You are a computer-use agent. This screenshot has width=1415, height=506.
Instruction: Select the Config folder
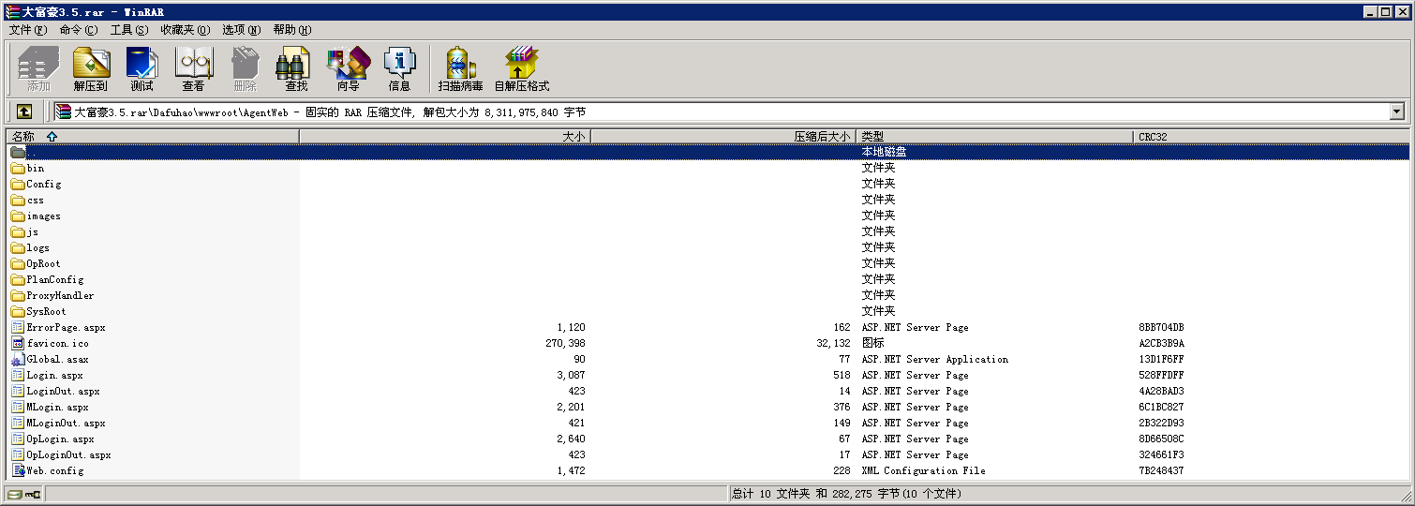43,185
